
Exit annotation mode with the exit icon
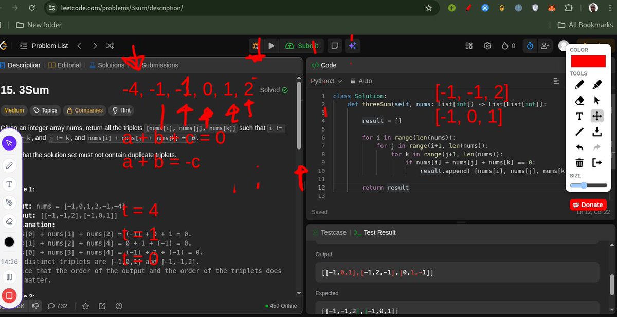(x=597, y=163)
